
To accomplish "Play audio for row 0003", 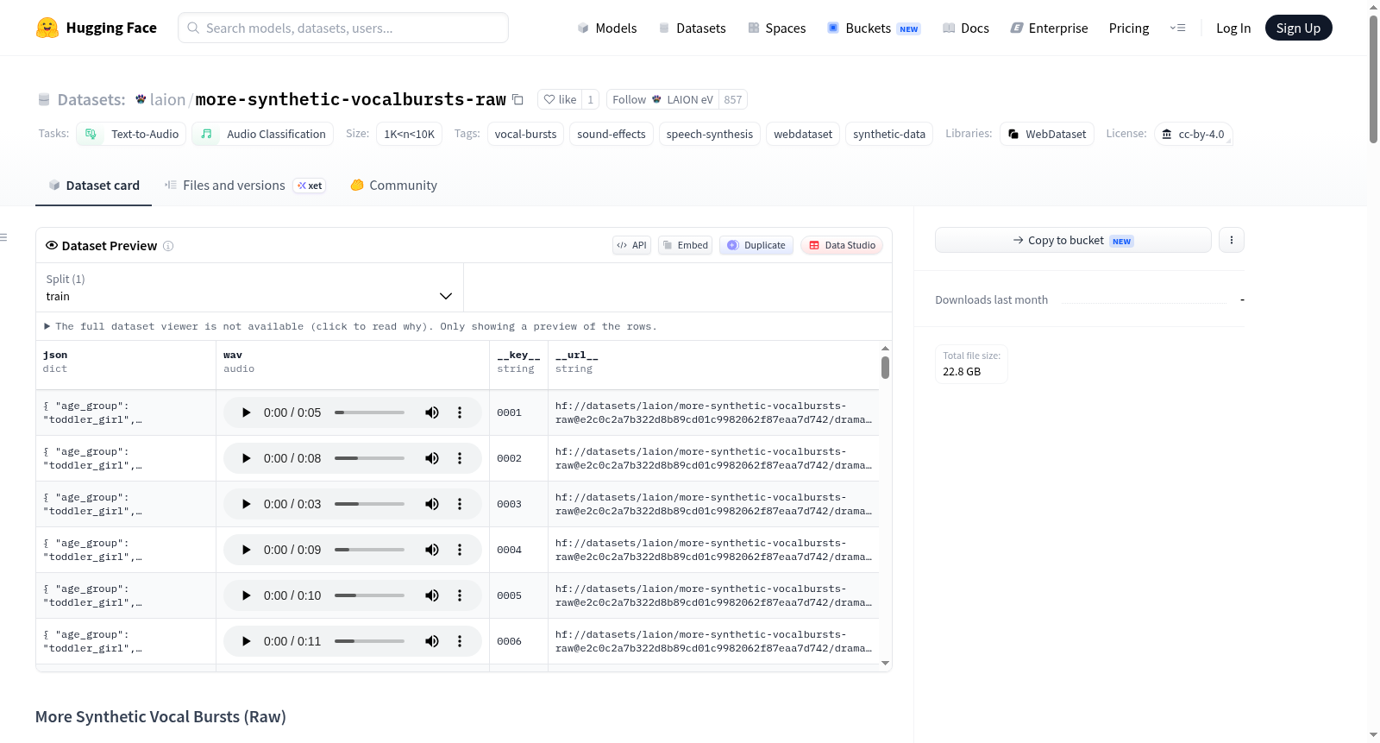I will [x=246, y=504].
